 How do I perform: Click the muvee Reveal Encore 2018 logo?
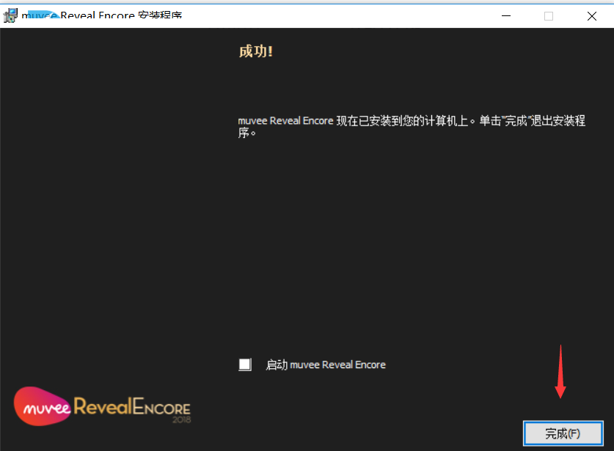pos(102,406)
